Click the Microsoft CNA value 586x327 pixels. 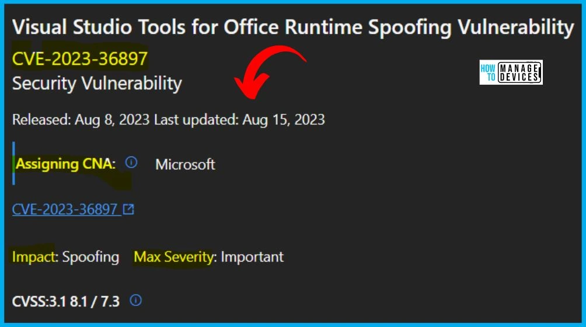(x=186, y=165)
